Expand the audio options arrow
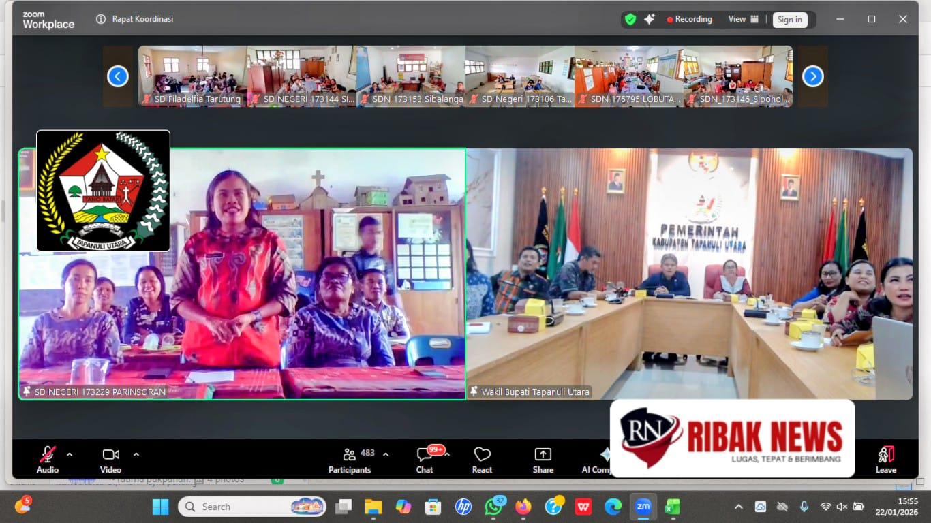Screen dimensions: 931x523 [x=69, y=454]
